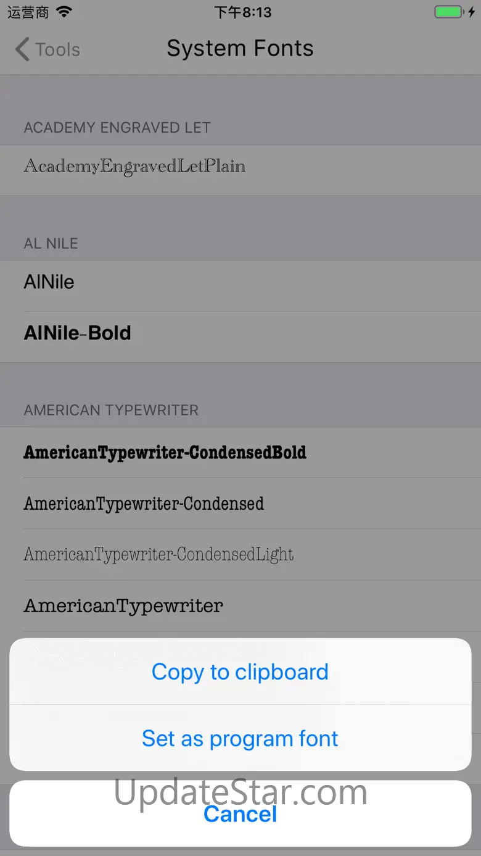This screenshot has height=856, width=481.
Task: Dismiss the action sheet with Cancel
Action: click(240, 813)
